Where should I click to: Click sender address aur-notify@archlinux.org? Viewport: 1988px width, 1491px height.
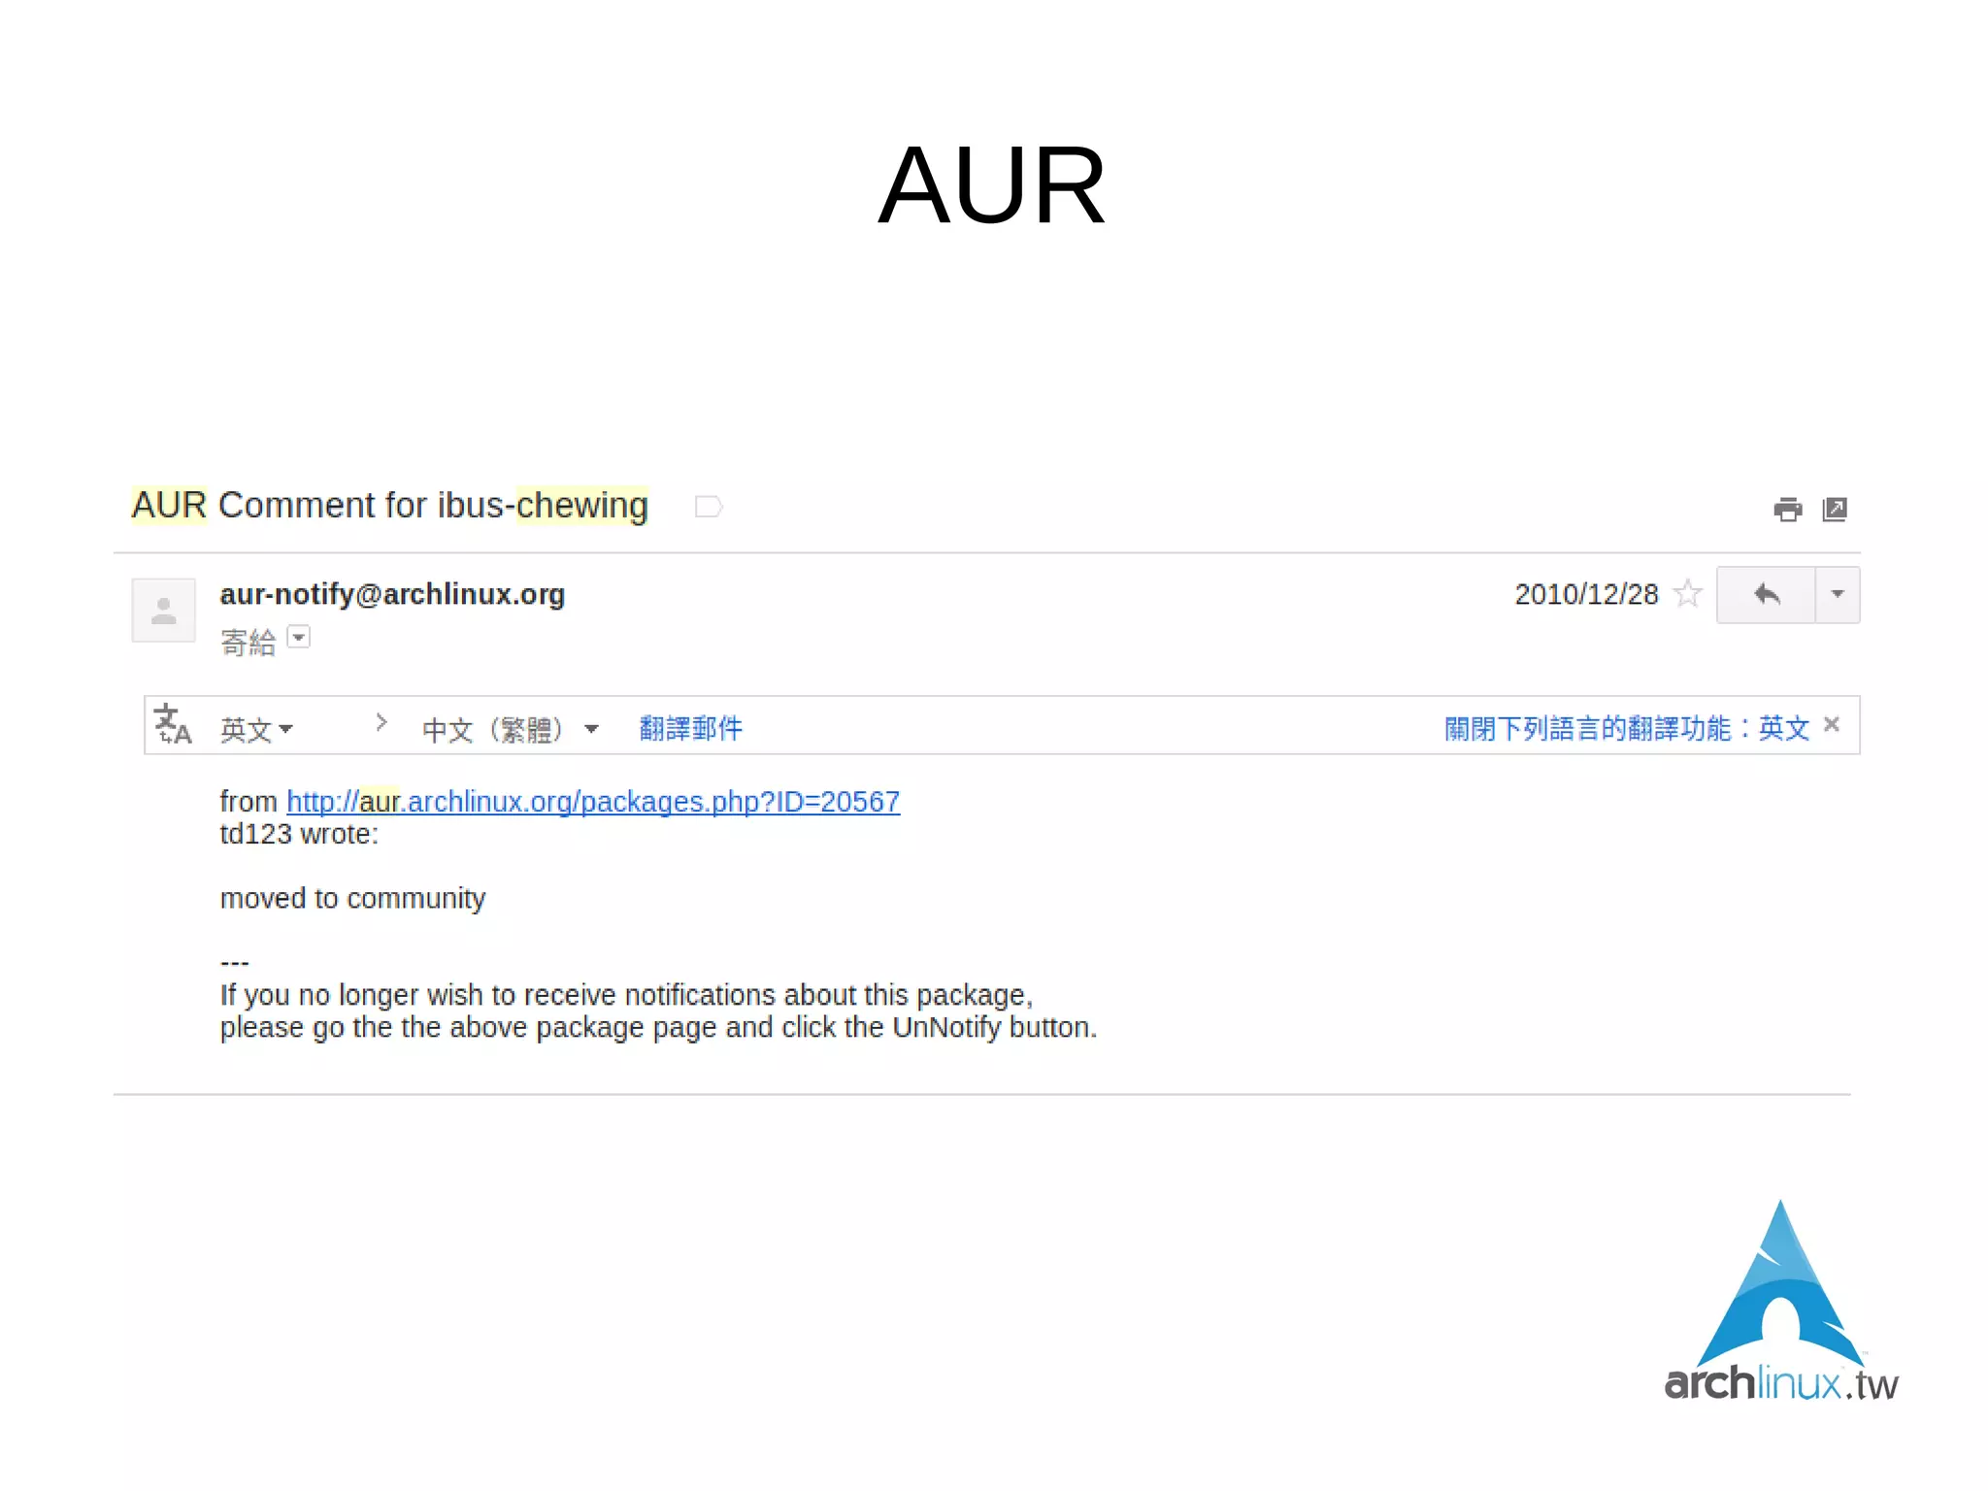click(392, 594)
